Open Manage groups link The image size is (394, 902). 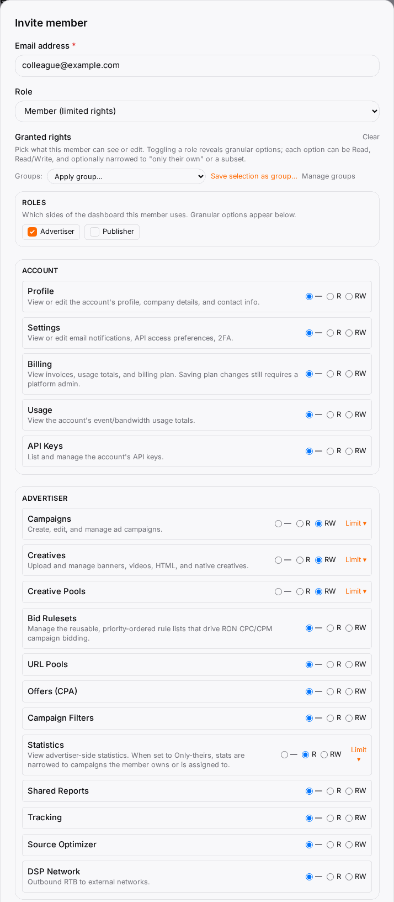pyautogui.click(x=328, y=176)
